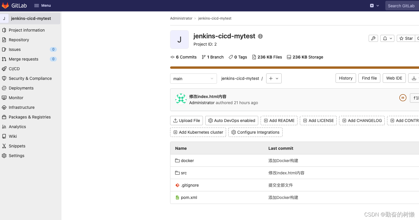The width and height of the screenshot is (419, 220).
Task: Click 添加Docker构建 commit in docker row
Action: point(283,161)
